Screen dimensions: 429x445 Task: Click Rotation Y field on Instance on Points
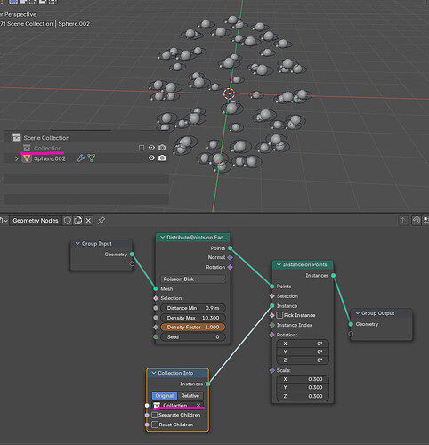(303, 352)
